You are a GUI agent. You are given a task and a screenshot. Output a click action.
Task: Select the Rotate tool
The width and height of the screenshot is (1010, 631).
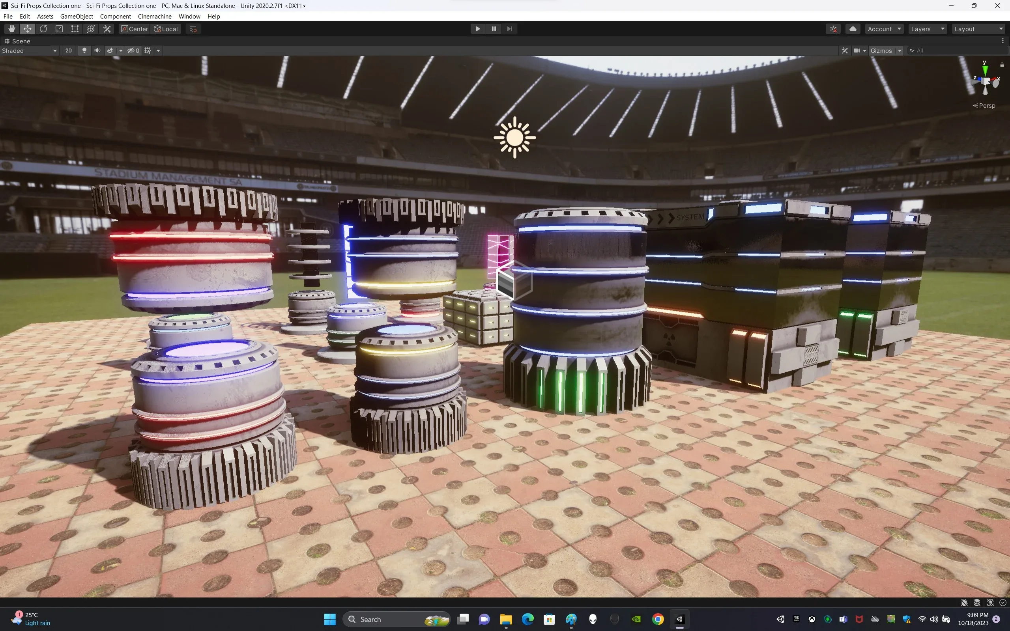click(43, 29)
